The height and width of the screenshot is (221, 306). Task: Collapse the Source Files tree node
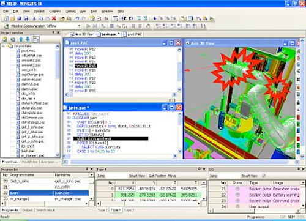coord(3,46)
